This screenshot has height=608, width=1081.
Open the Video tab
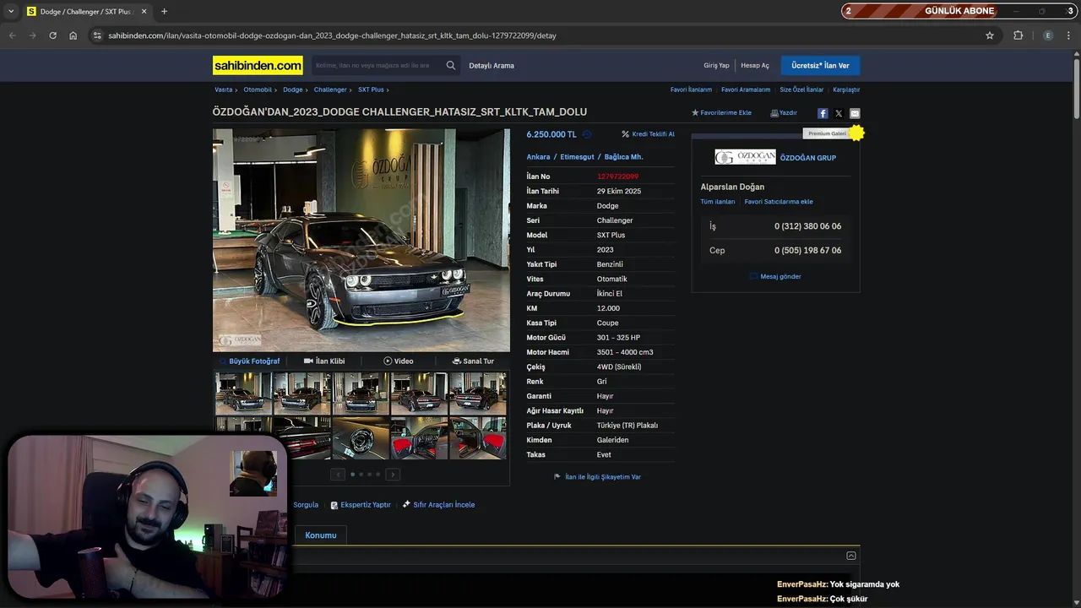pos(399,361)
